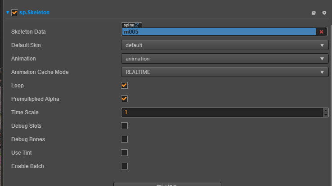Select the m005 Skeleton Data field
Image resolution: width=332 pixels, height=186 pixels.
219,32
